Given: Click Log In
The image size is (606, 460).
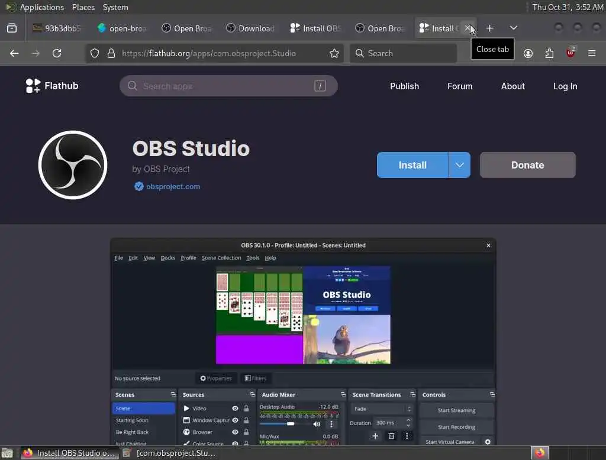Looking at the screenshot, I should pos(565,86).
